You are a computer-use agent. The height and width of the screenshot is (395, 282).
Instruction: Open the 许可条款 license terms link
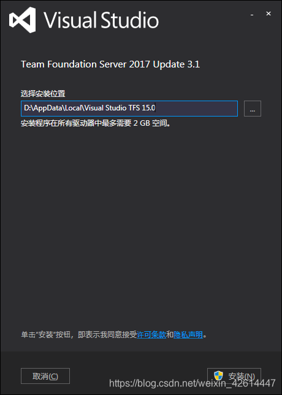[x=151, y=335]
